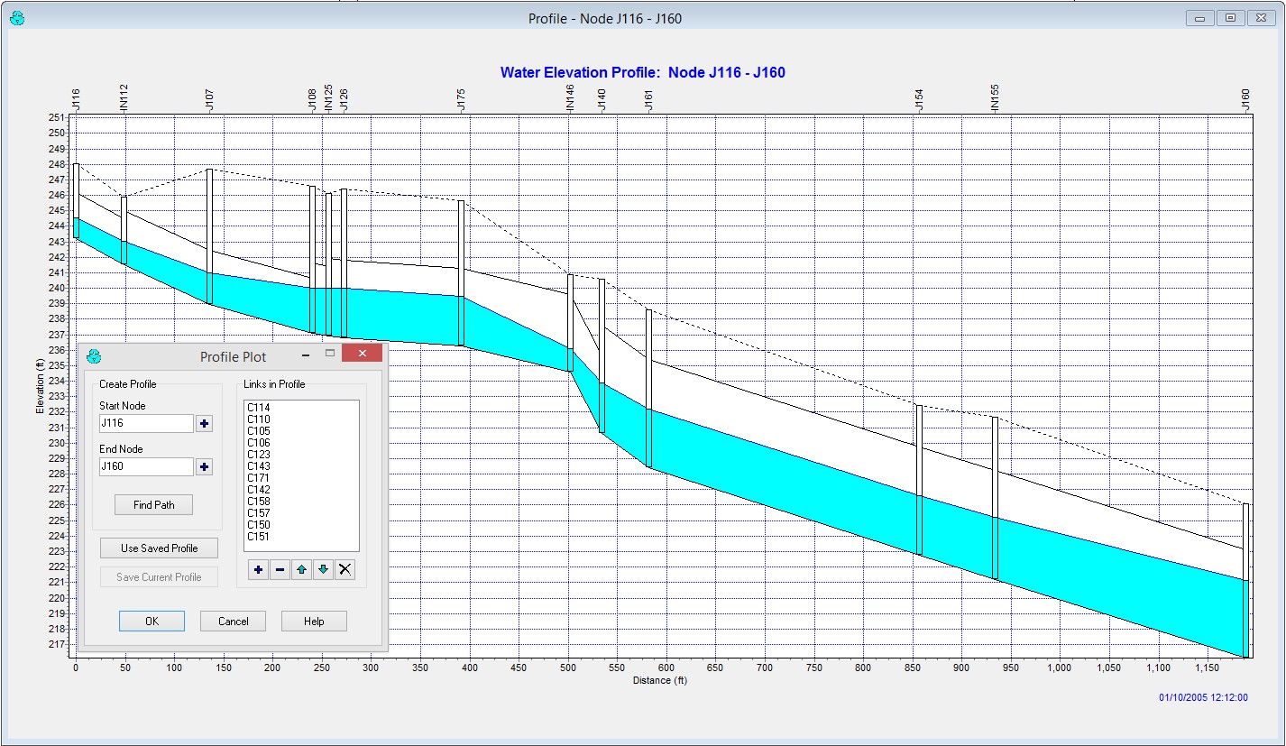Image resolution: width=1286 pixels, height=746 pixels.
Task: Click the Profile Plot dialog's app icon
Action: click(94, 356)
